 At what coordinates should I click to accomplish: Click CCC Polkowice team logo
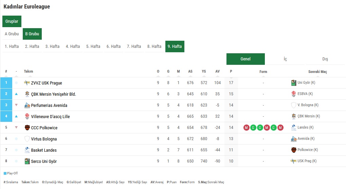[x=27, y=128]
